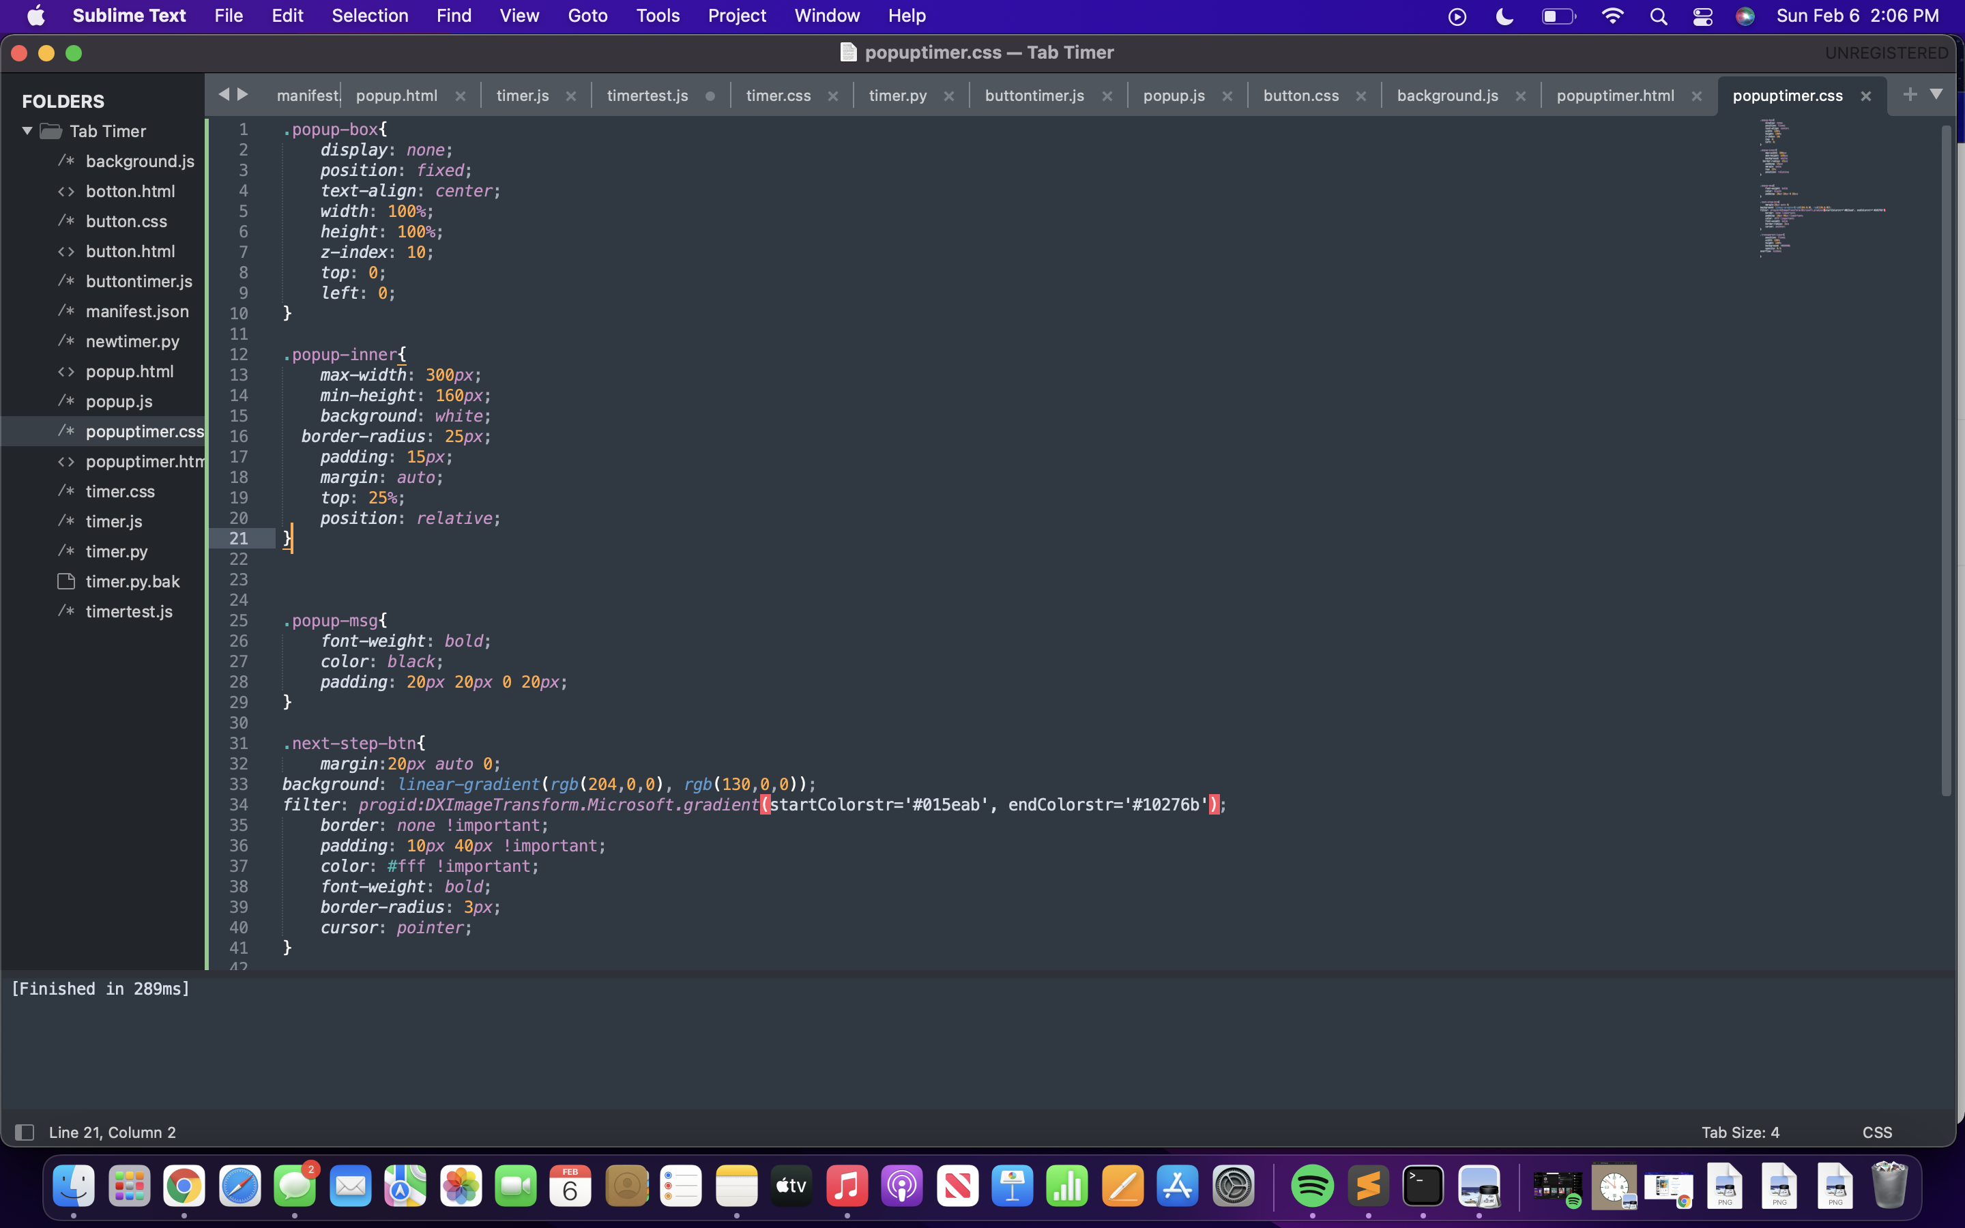Open the CSS syntax selector in the status bar
Screen dimensions: 1965x1228
(1876, 1131)
